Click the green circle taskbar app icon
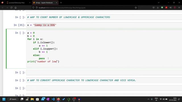This screenshot has width=182, height=102. tap(69, 99)
